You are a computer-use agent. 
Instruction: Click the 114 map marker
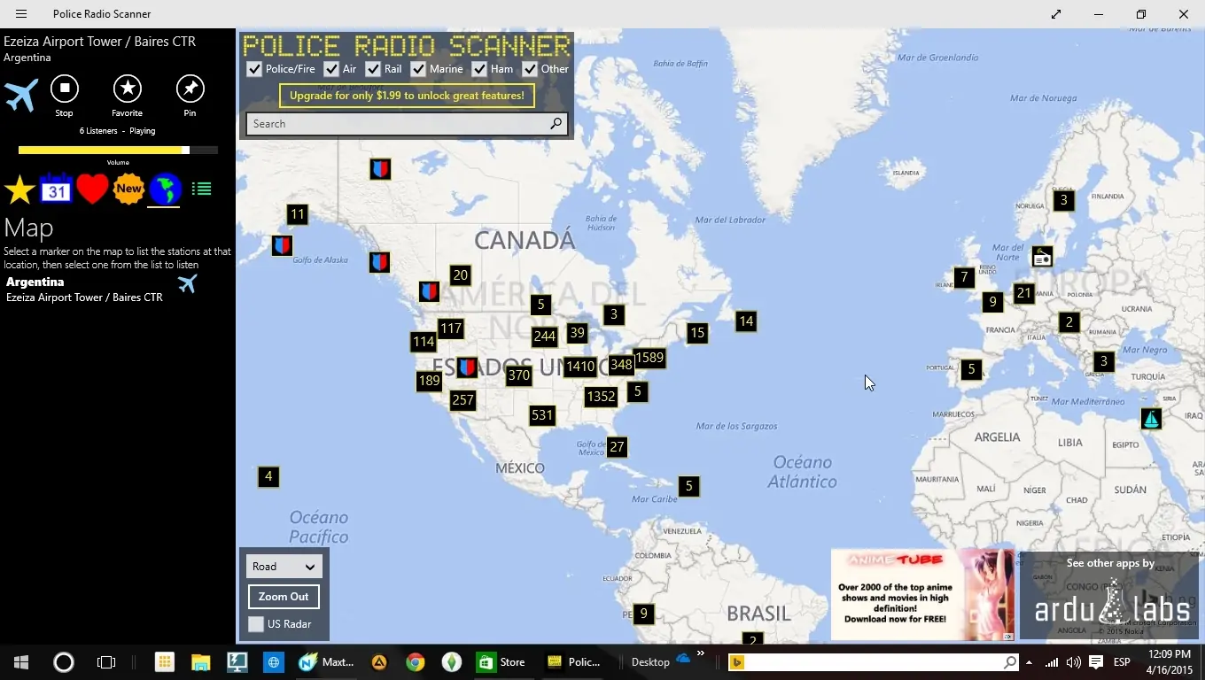pos(424,342)
